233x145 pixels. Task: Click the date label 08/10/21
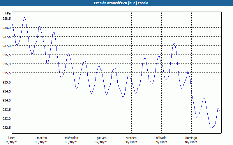coord(131,142)
